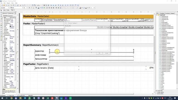Screen dimensions: 178x100
Task: Select the Align left text icon
Action: coord(47,8)
